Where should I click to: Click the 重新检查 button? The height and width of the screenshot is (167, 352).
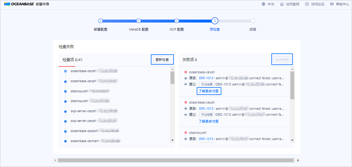[162, 60]
